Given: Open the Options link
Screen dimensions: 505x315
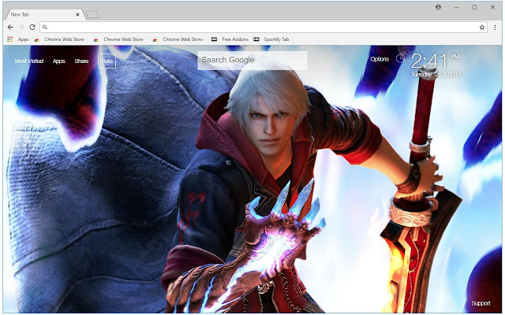Looking at the screenshot, I should [380, 59].
